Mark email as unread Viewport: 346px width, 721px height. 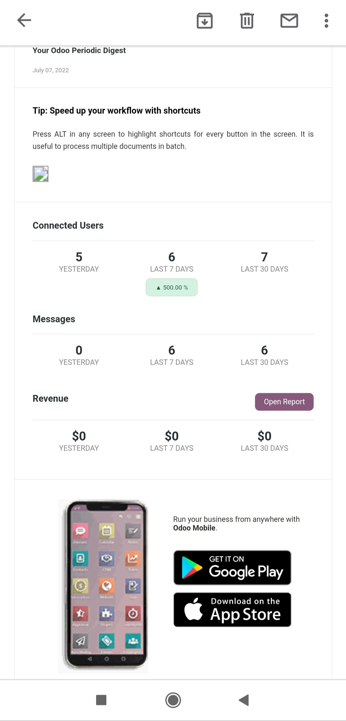(289, 21)
